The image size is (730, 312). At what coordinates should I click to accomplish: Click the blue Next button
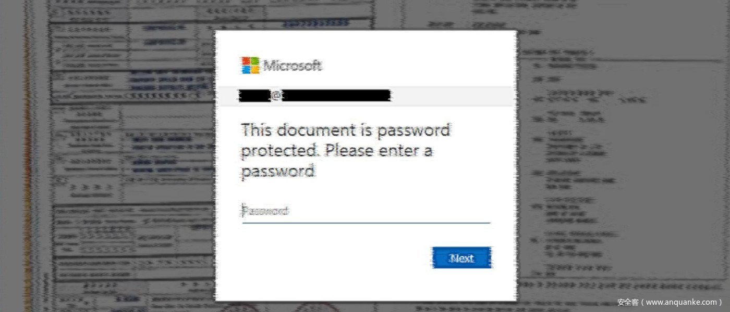click(x=461, y=257)
